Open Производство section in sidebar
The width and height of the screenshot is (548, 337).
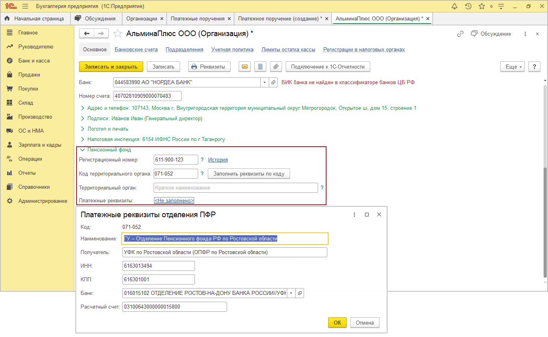(37, 117)
